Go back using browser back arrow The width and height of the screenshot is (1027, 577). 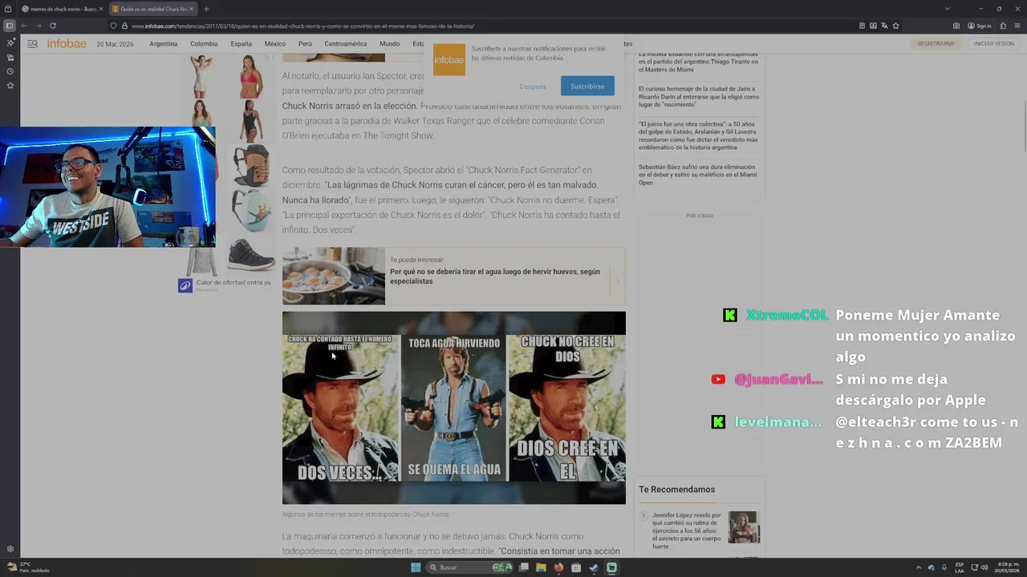[x=24, y=26]
